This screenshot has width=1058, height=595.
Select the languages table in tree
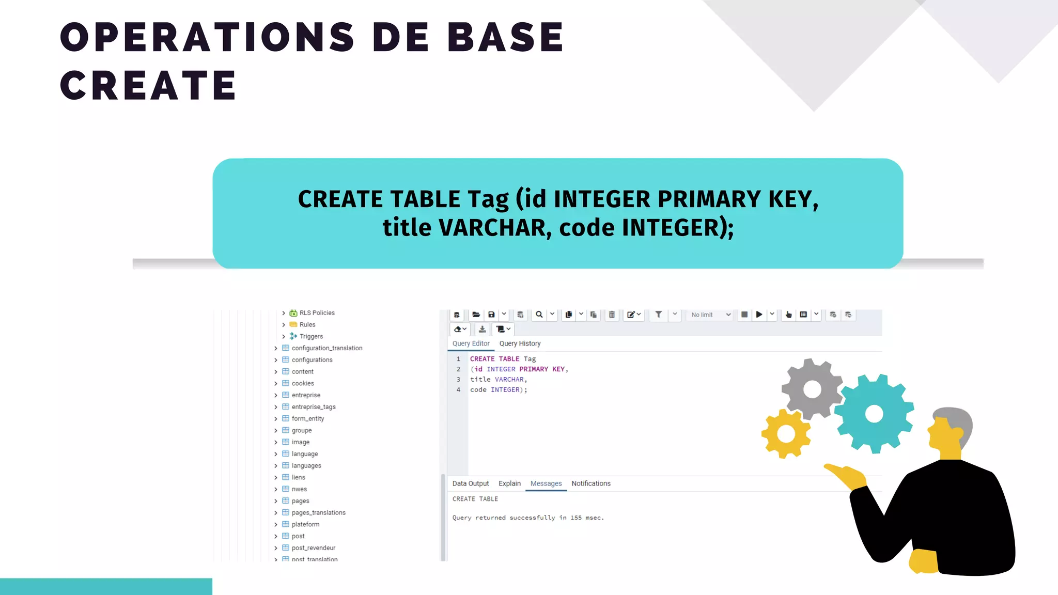pyautogui.click(x=306, y=466)
